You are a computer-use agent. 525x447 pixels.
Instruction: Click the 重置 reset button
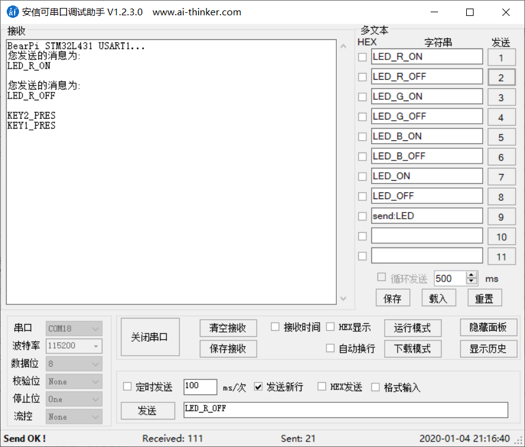(485, 298)
